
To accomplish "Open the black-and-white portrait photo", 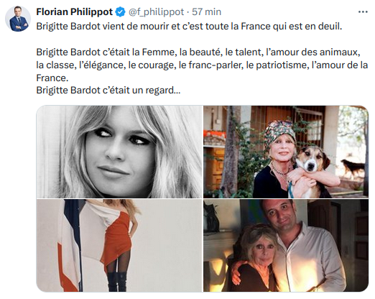I will pyautogui.click(x=119, y=152).
